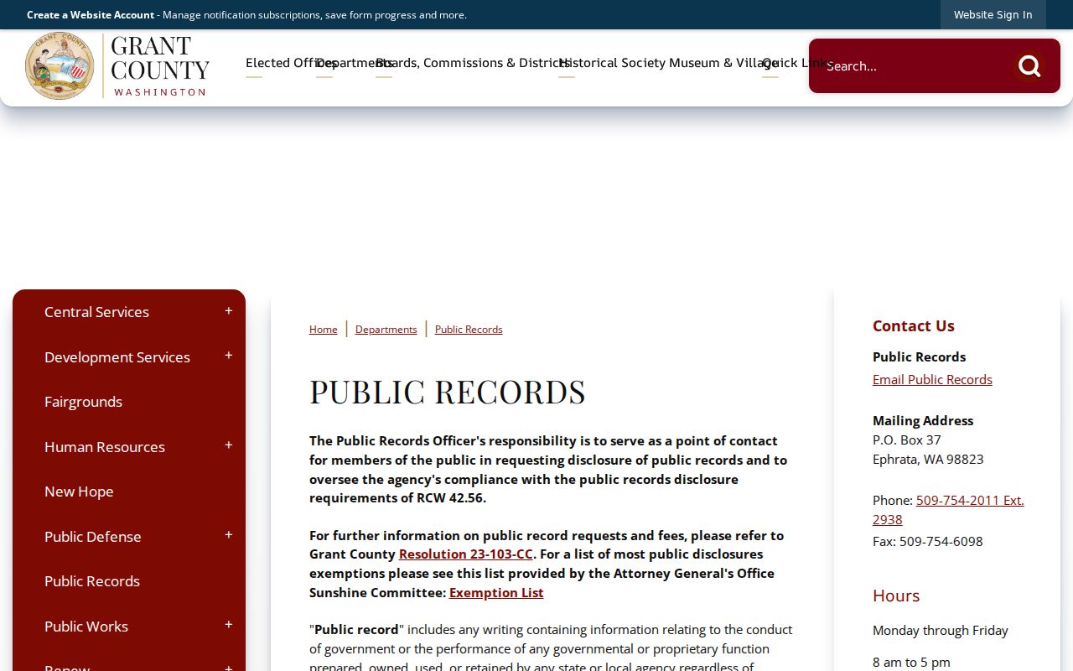Go to Home breadcrumb
Viewport: 1073px width, 671px height.
(x=324, y=330)
